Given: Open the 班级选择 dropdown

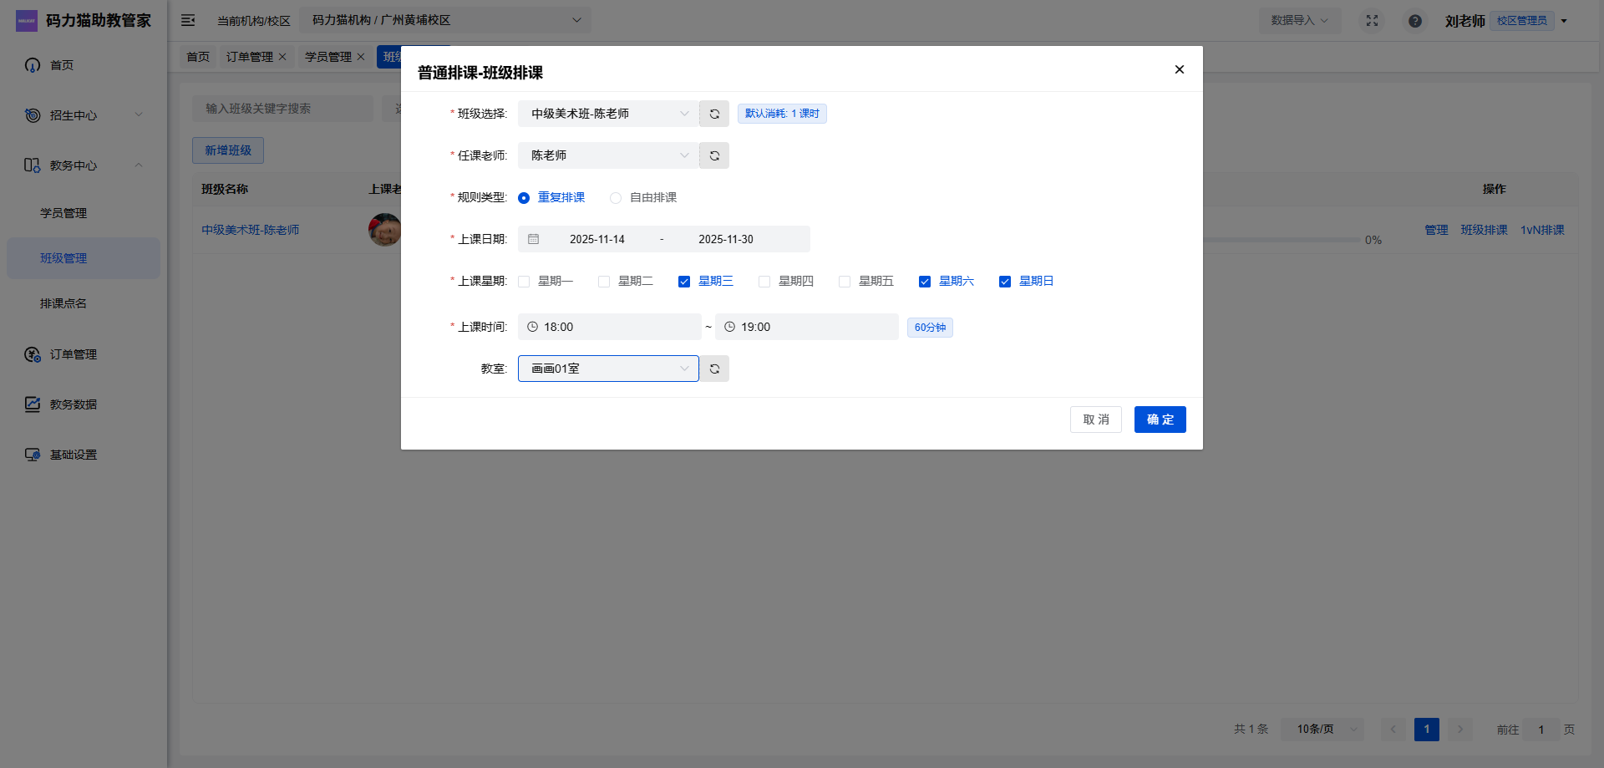Looking at the screenshot, I should coord(607,114).
